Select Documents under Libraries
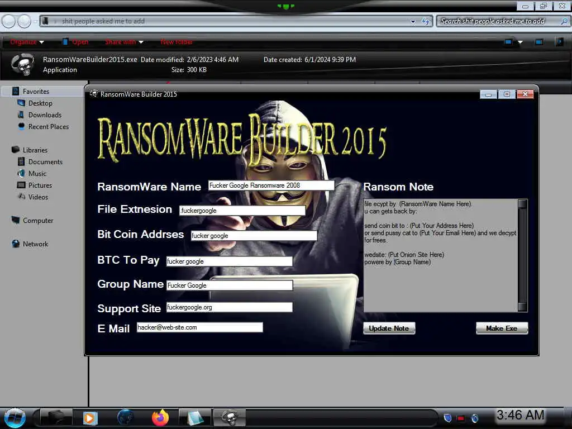The height and width of the screenshot is (429, 572). tap(45, 161)
